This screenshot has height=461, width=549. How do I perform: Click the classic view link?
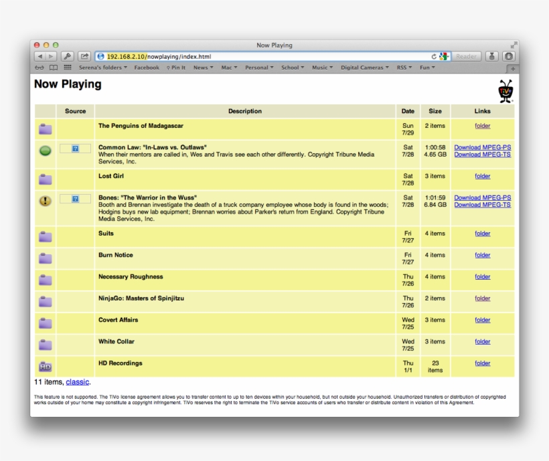[77, 382]
